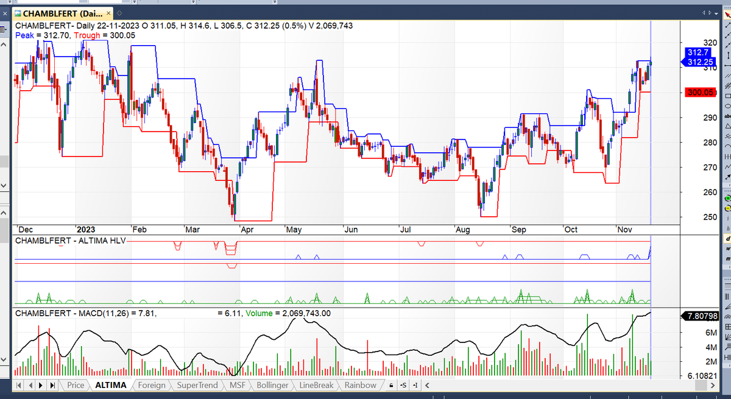Open the Bollinger sheet tab
This screenshot has height=399, width=731.
pos(272,385)
